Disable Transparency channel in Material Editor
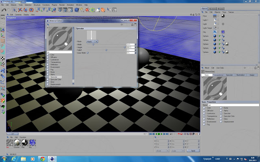The image size is (260, 162). (x=48, y=62)
